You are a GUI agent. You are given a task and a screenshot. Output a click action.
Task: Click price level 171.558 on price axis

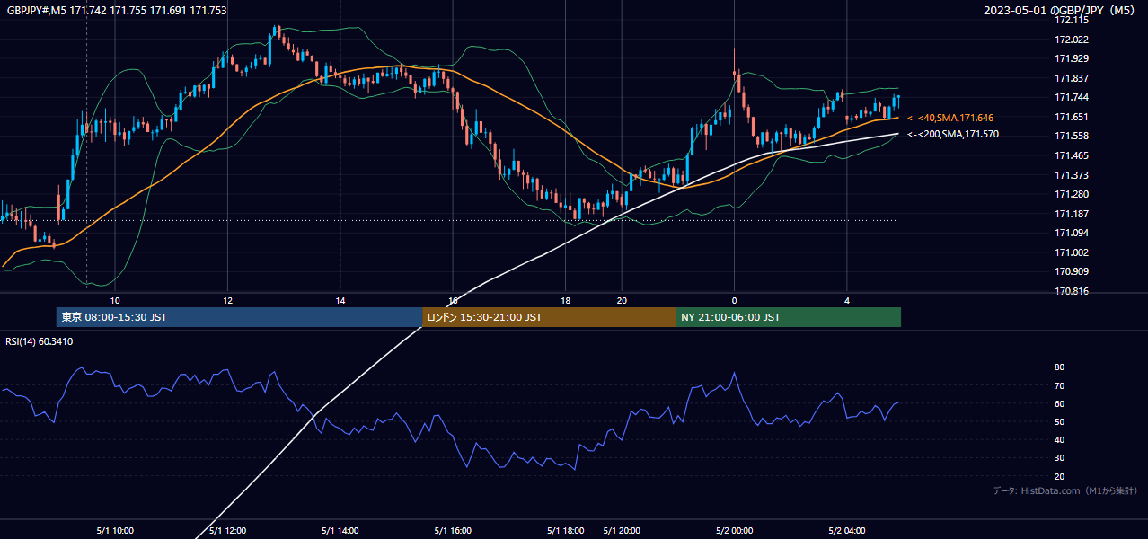[1073, 136]
